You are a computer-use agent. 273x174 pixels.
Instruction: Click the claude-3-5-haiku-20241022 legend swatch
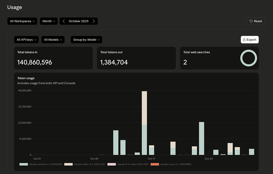point(112,164)
